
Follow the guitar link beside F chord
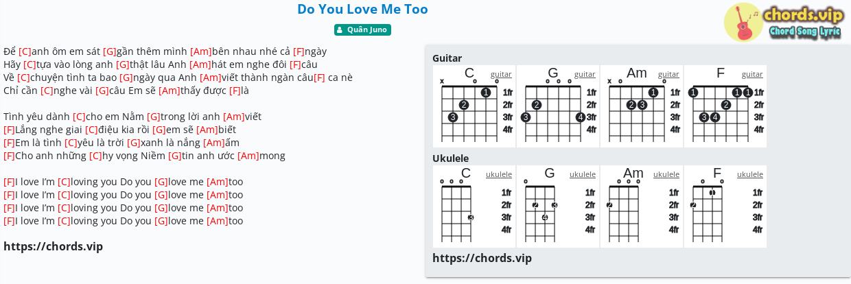click(x=752, y=74)
